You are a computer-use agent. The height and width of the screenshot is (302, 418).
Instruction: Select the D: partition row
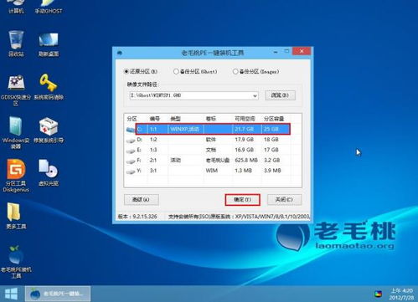pyautogui.click(x=213, y=140)
